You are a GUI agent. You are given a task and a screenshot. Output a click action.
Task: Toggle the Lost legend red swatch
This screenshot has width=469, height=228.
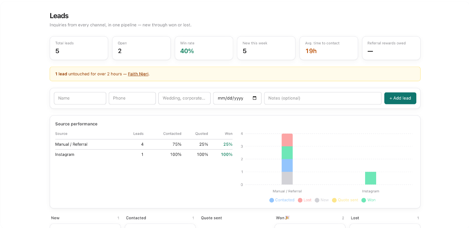pos(300,200)
